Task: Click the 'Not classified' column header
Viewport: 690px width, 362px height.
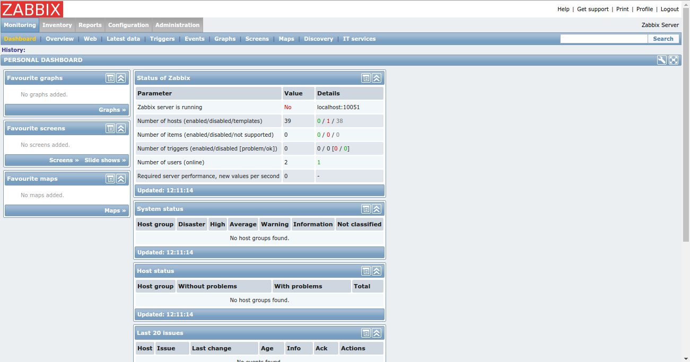Action: pos(360,224)
